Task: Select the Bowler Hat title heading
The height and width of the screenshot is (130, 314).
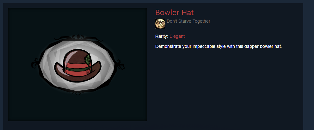Action: (x=175, y=13)
